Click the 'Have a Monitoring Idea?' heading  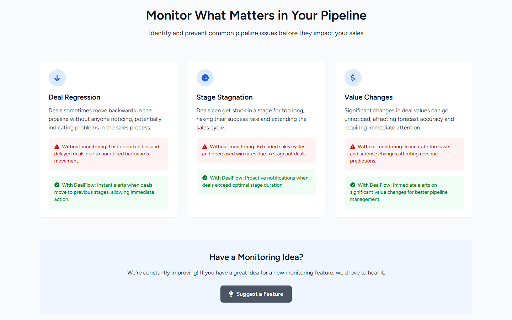(x=256, y=257)
